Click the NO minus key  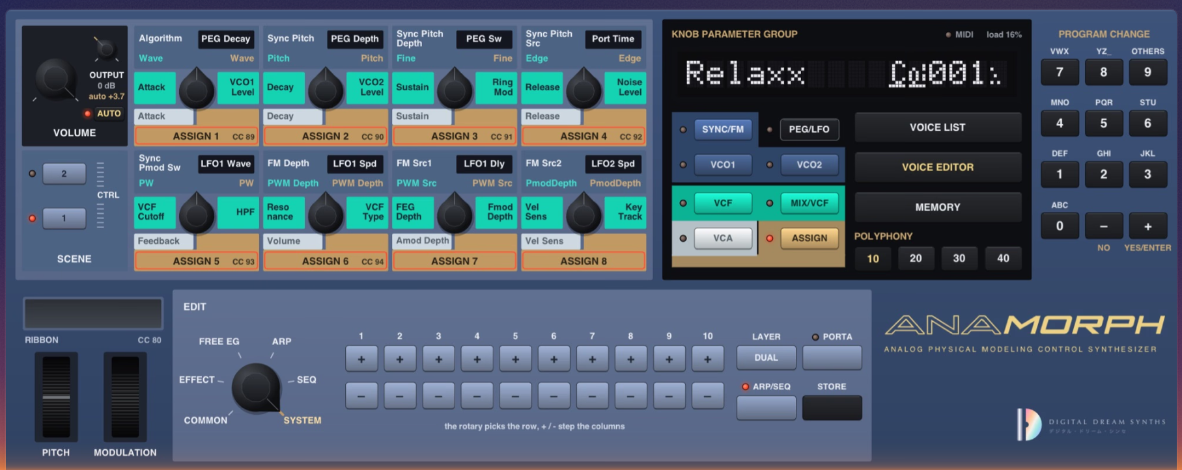tap(1103, 226)
